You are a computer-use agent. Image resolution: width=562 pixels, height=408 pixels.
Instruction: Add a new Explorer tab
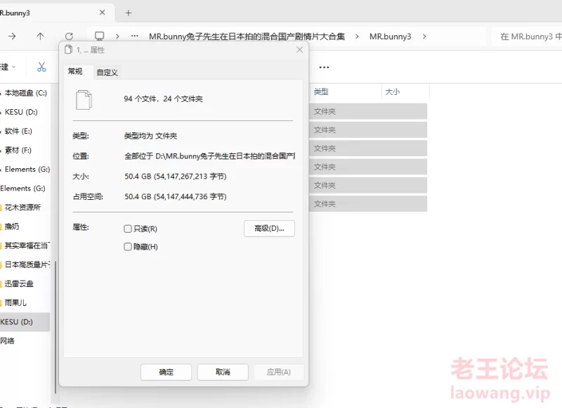click(129, 13)
